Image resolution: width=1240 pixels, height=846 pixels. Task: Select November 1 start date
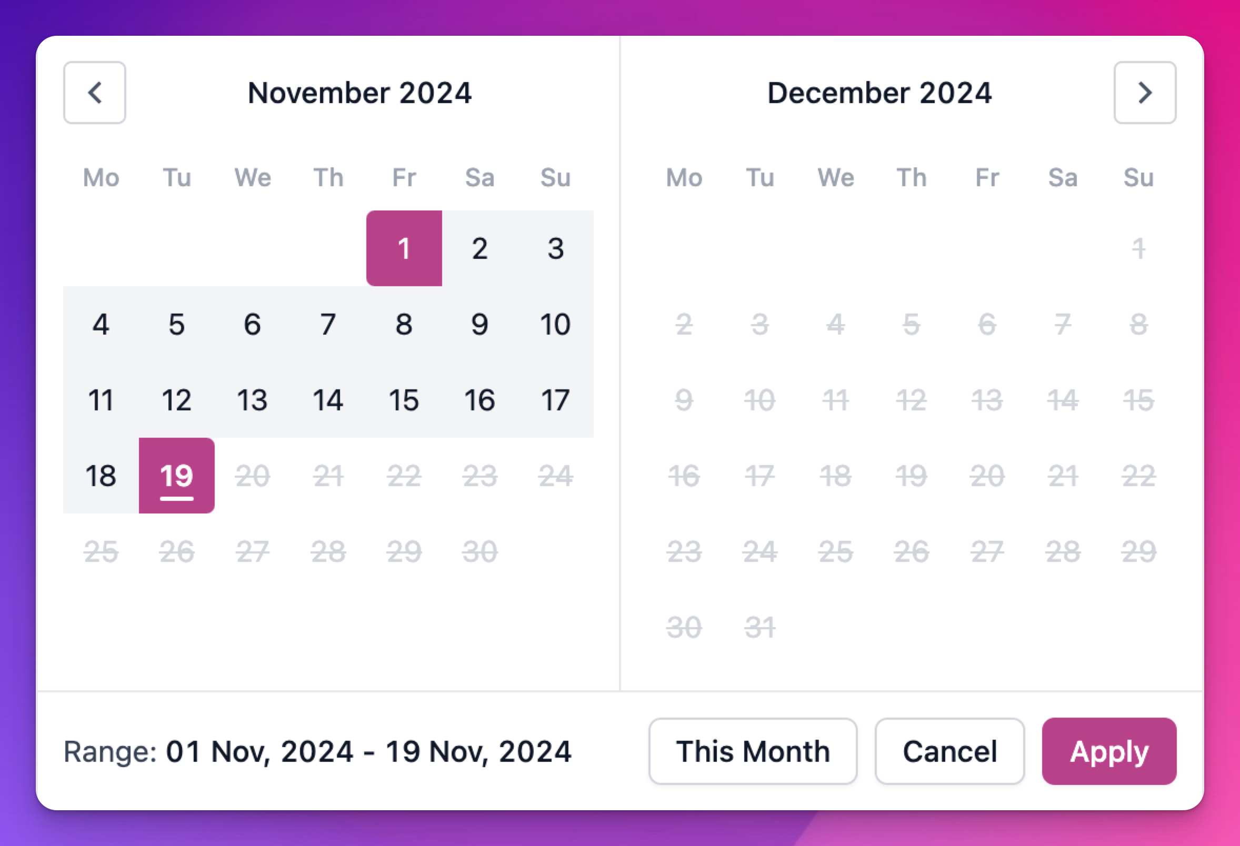[404, 248]
